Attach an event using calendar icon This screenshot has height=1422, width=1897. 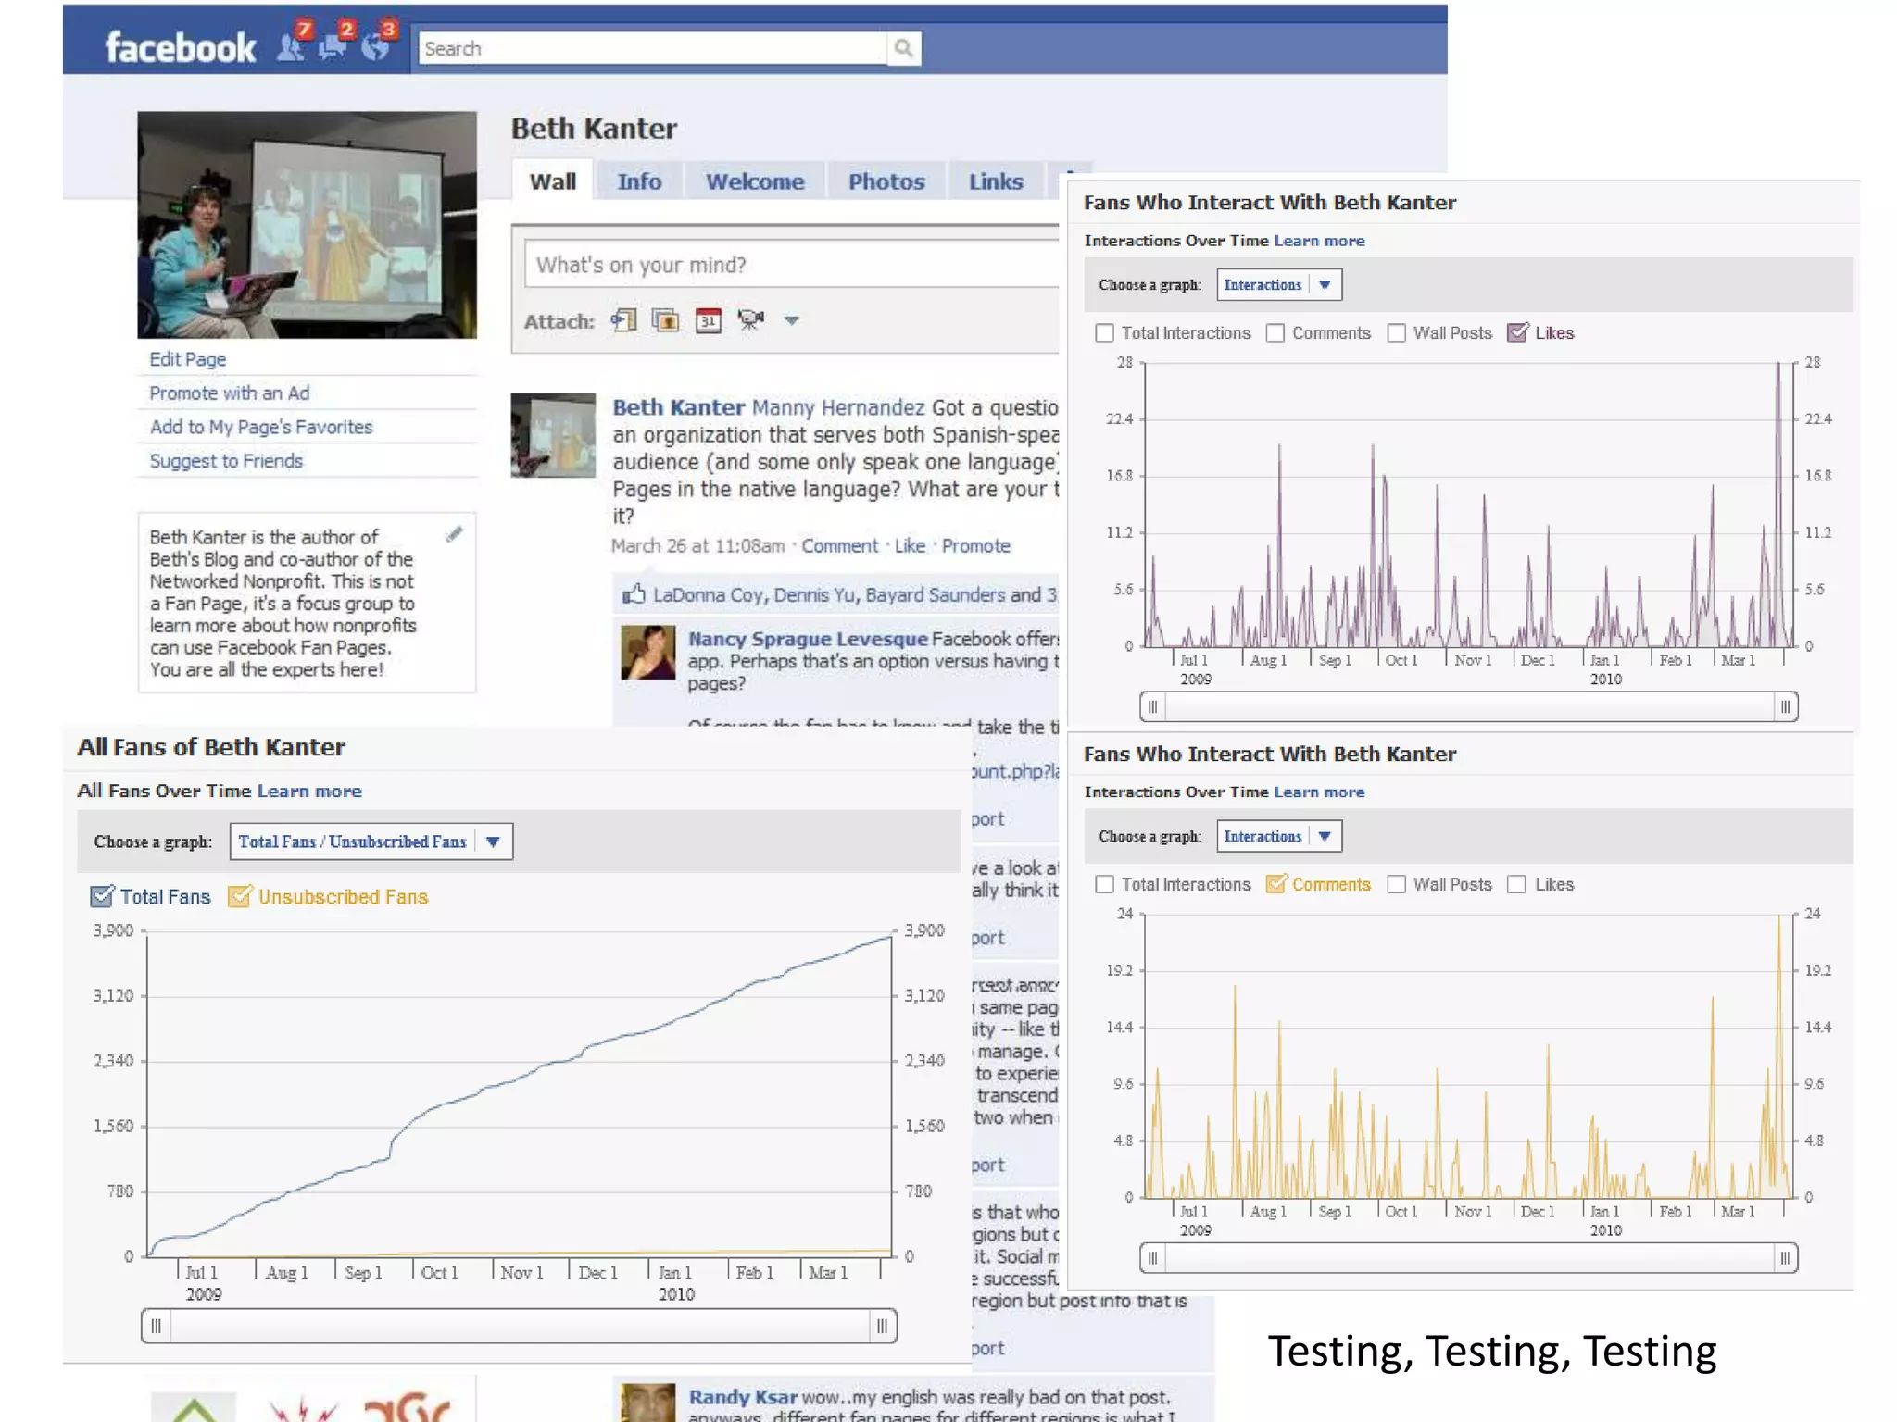tap(709, 321)
